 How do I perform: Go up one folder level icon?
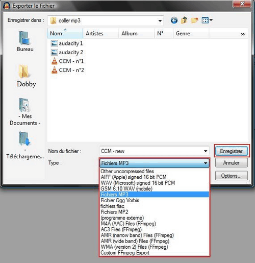tap(184, 20)
